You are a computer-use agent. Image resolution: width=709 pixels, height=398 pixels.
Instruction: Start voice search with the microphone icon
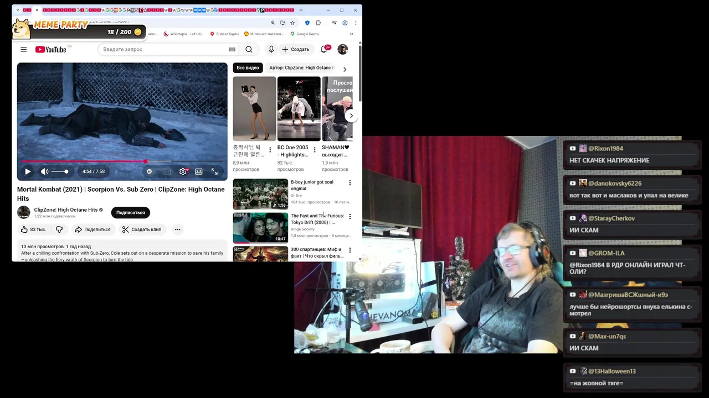pos(271,49)
